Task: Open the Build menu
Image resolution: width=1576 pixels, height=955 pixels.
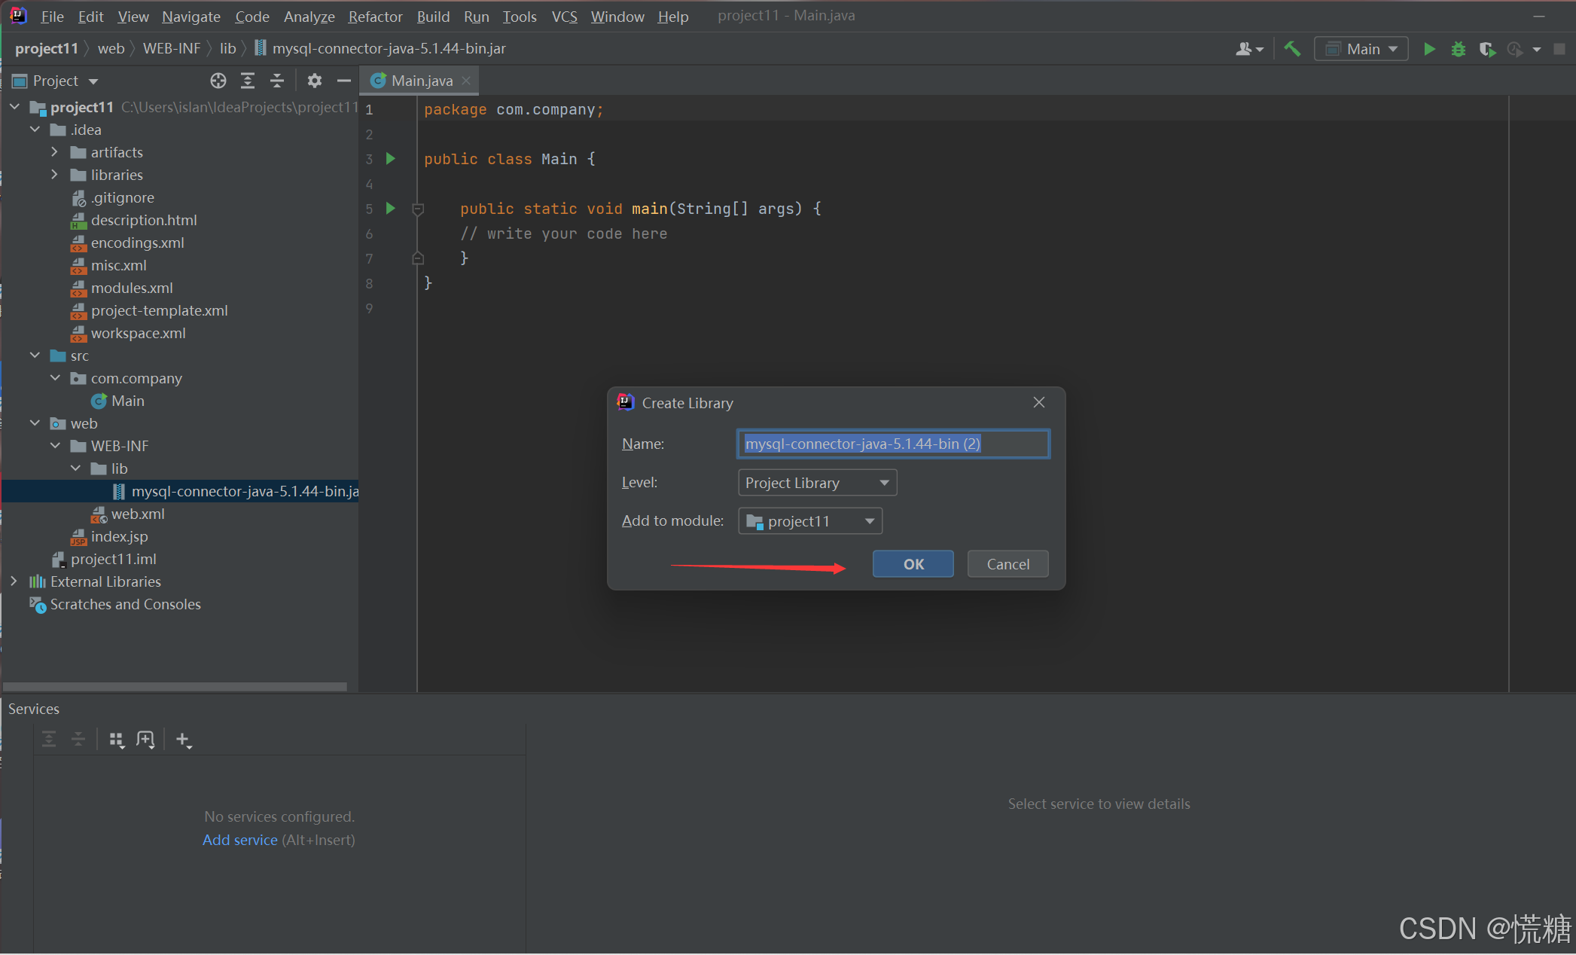Action: coord(433,16)
